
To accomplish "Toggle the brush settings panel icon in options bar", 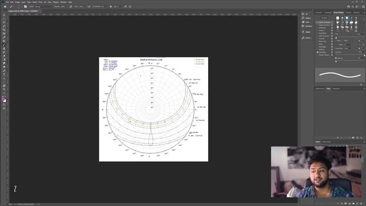I will 25,6.
